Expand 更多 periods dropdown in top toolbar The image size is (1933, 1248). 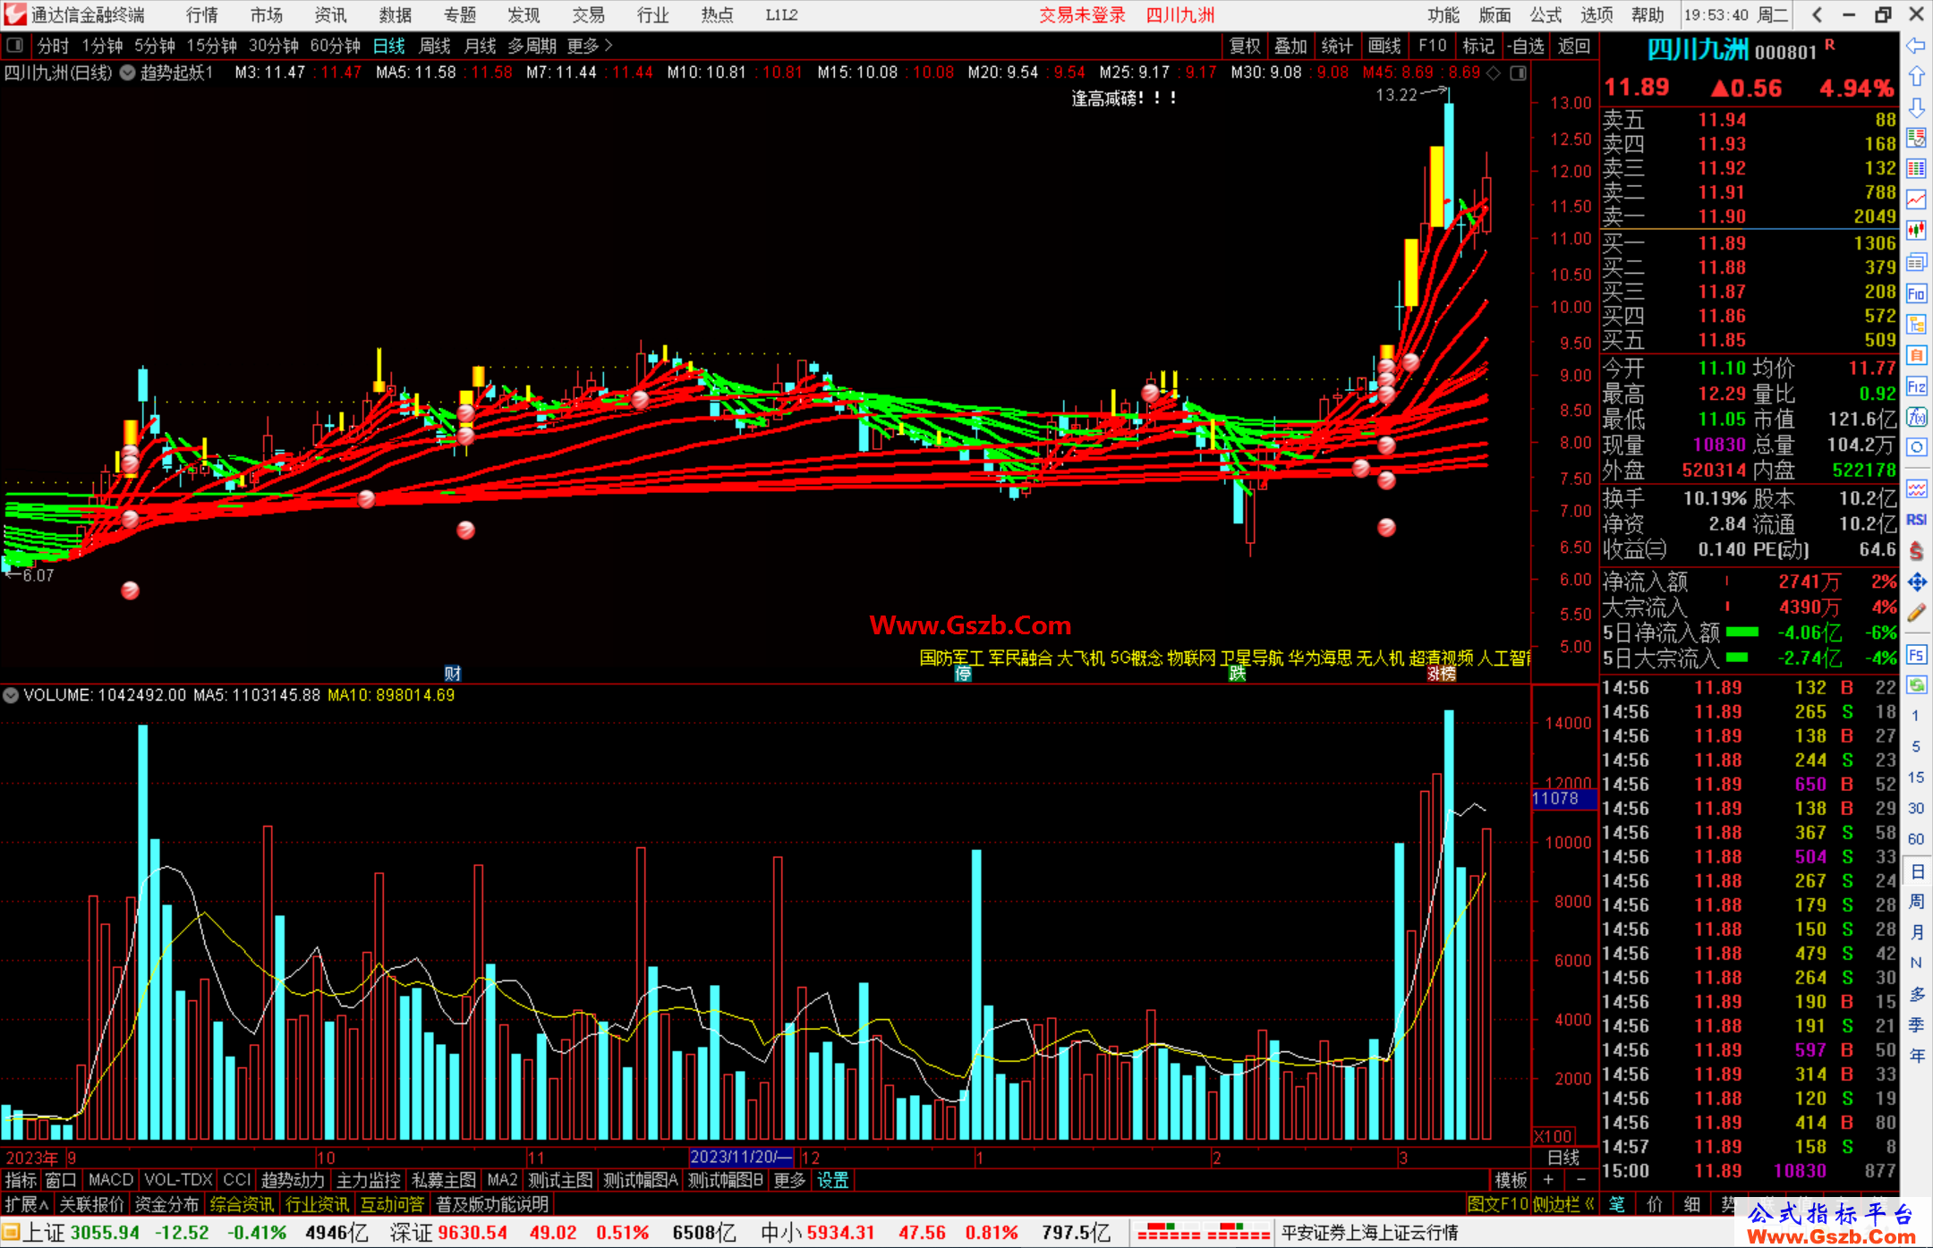click(590, 46)
